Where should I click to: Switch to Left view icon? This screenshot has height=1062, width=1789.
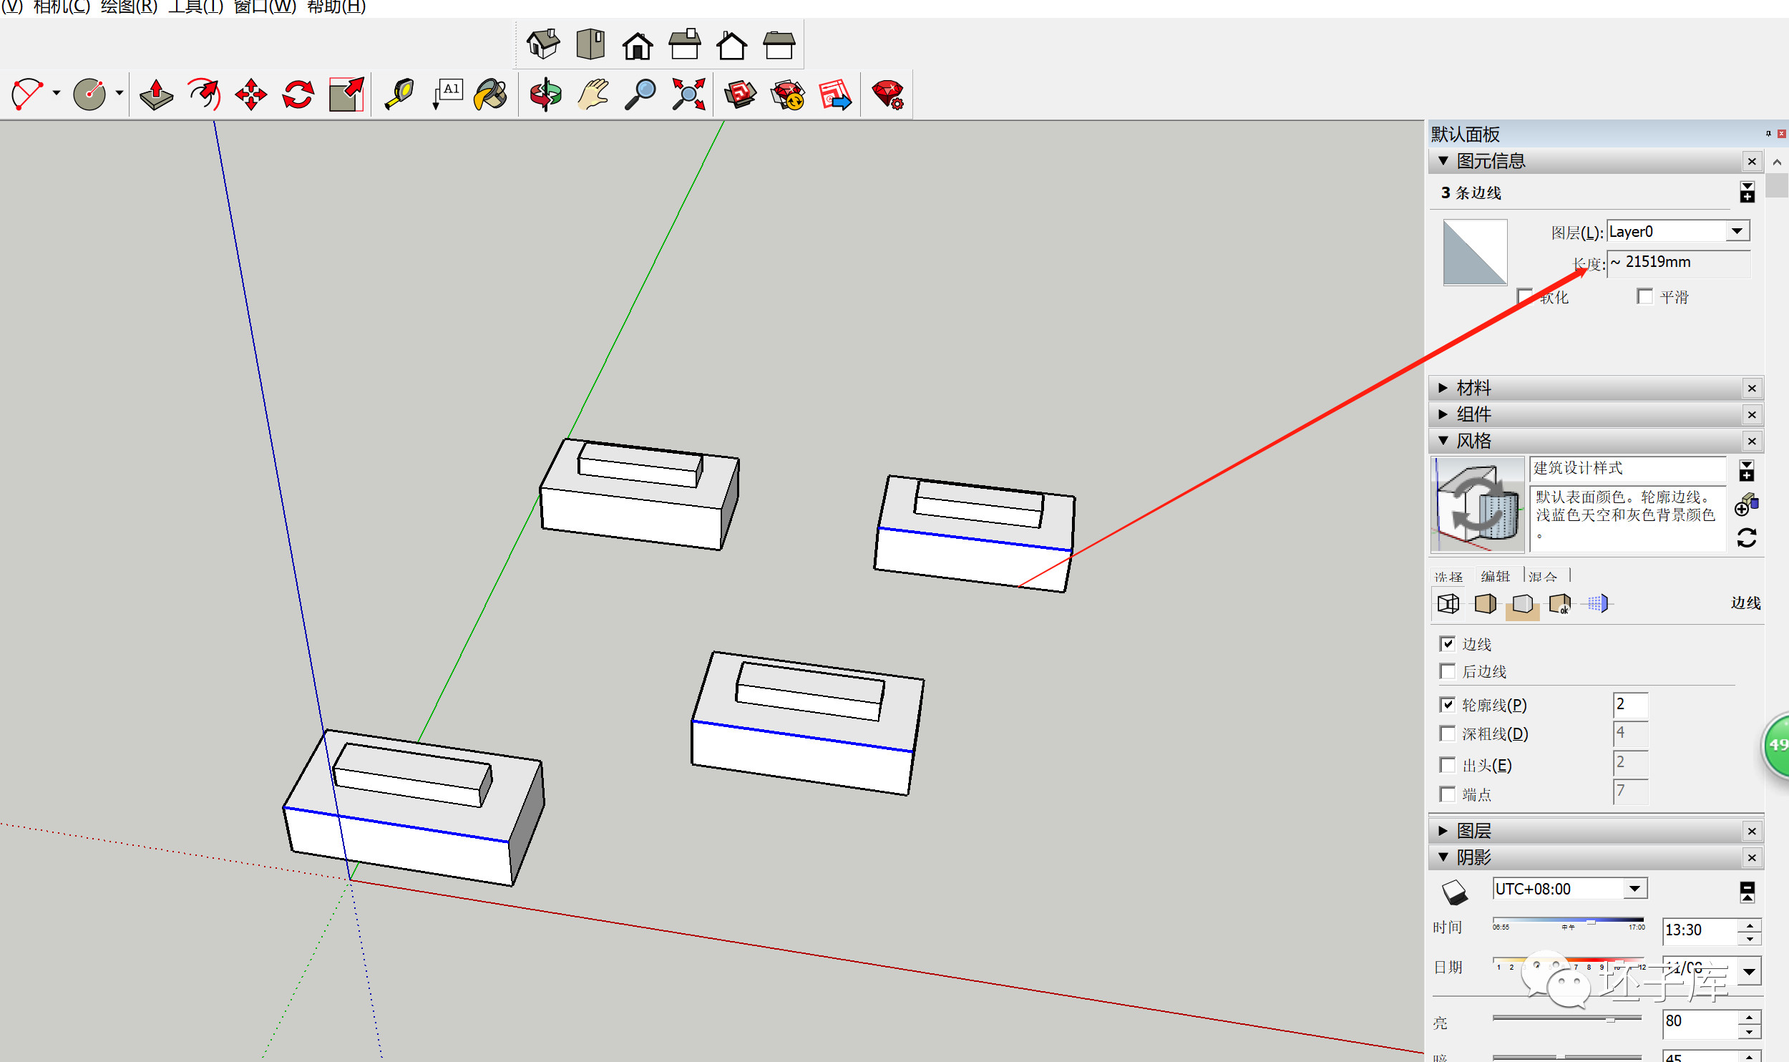pos(779,46)
